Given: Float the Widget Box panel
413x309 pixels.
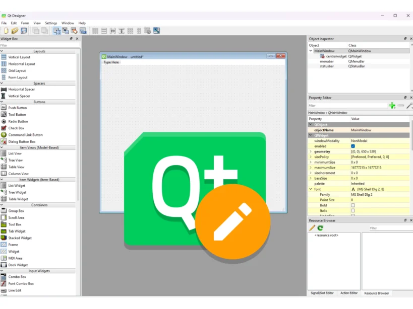Looking at the screenshot, I should pyautogui.click(x=71, y=39).
